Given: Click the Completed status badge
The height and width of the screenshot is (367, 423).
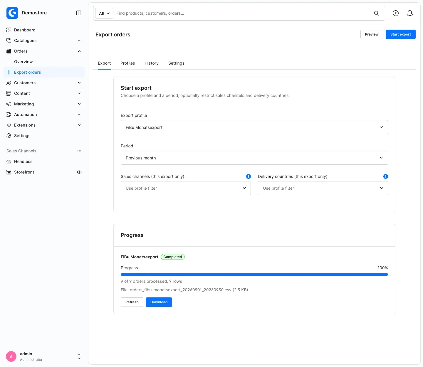Looking at the screenshot, I should point(173,257).
